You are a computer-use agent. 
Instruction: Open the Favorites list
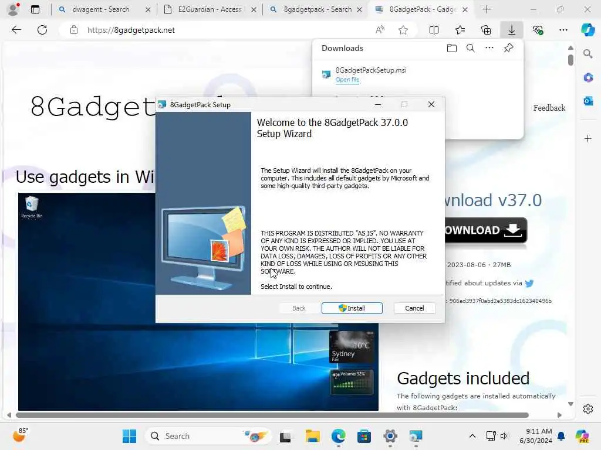pos(460,30)
